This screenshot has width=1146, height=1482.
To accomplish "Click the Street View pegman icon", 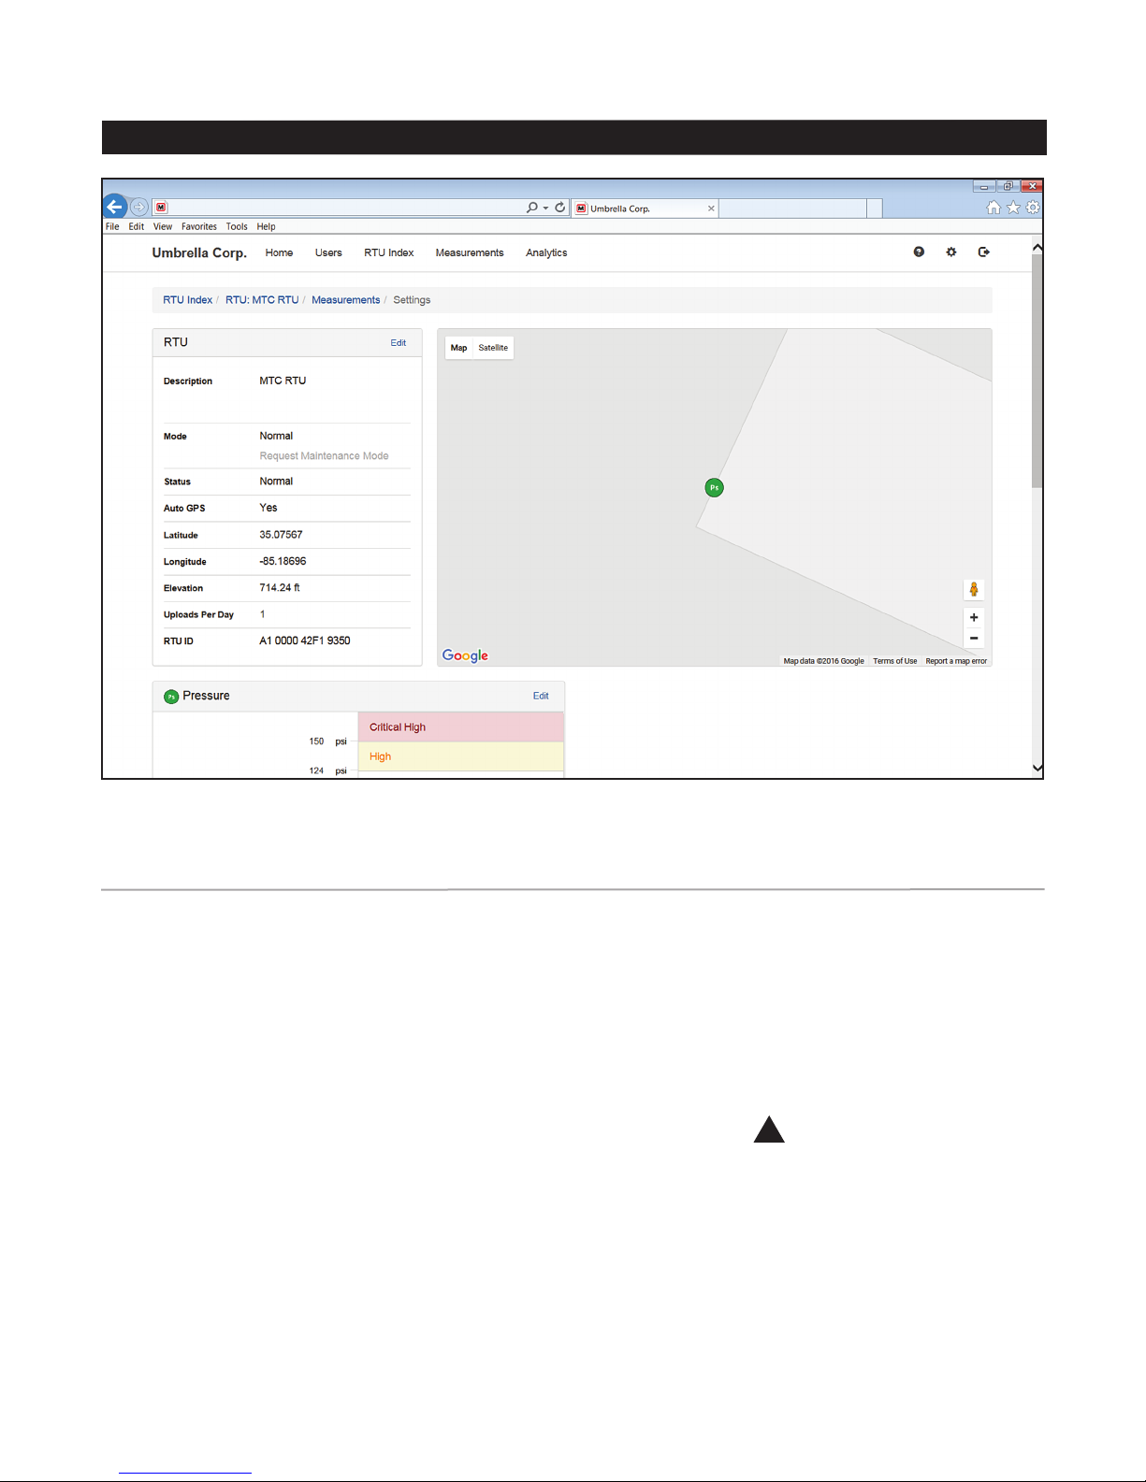I will [x=974, y=590].
